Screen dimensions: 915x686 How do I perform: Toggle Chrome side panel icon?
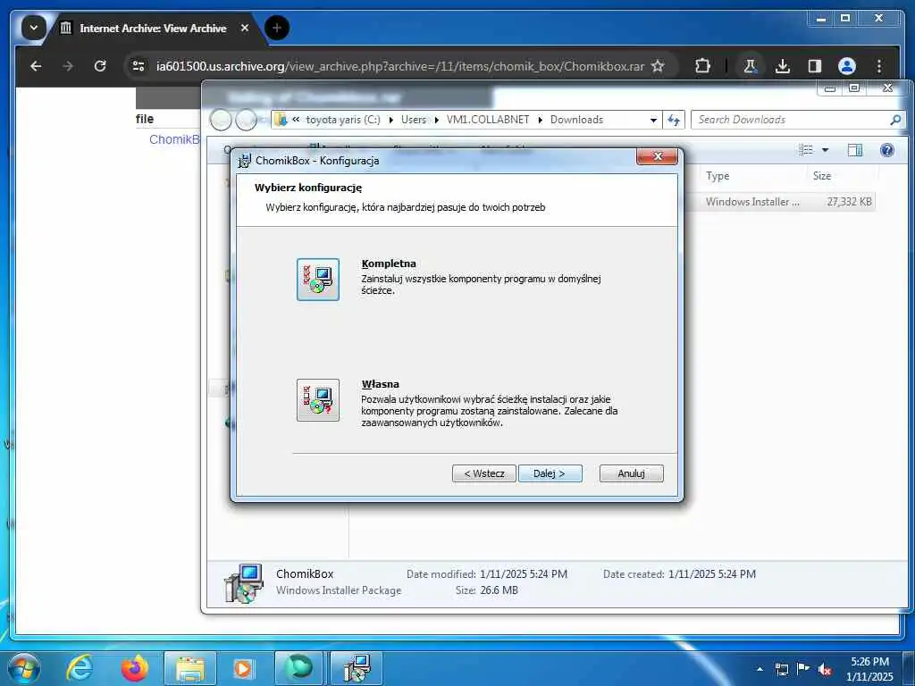815,66
